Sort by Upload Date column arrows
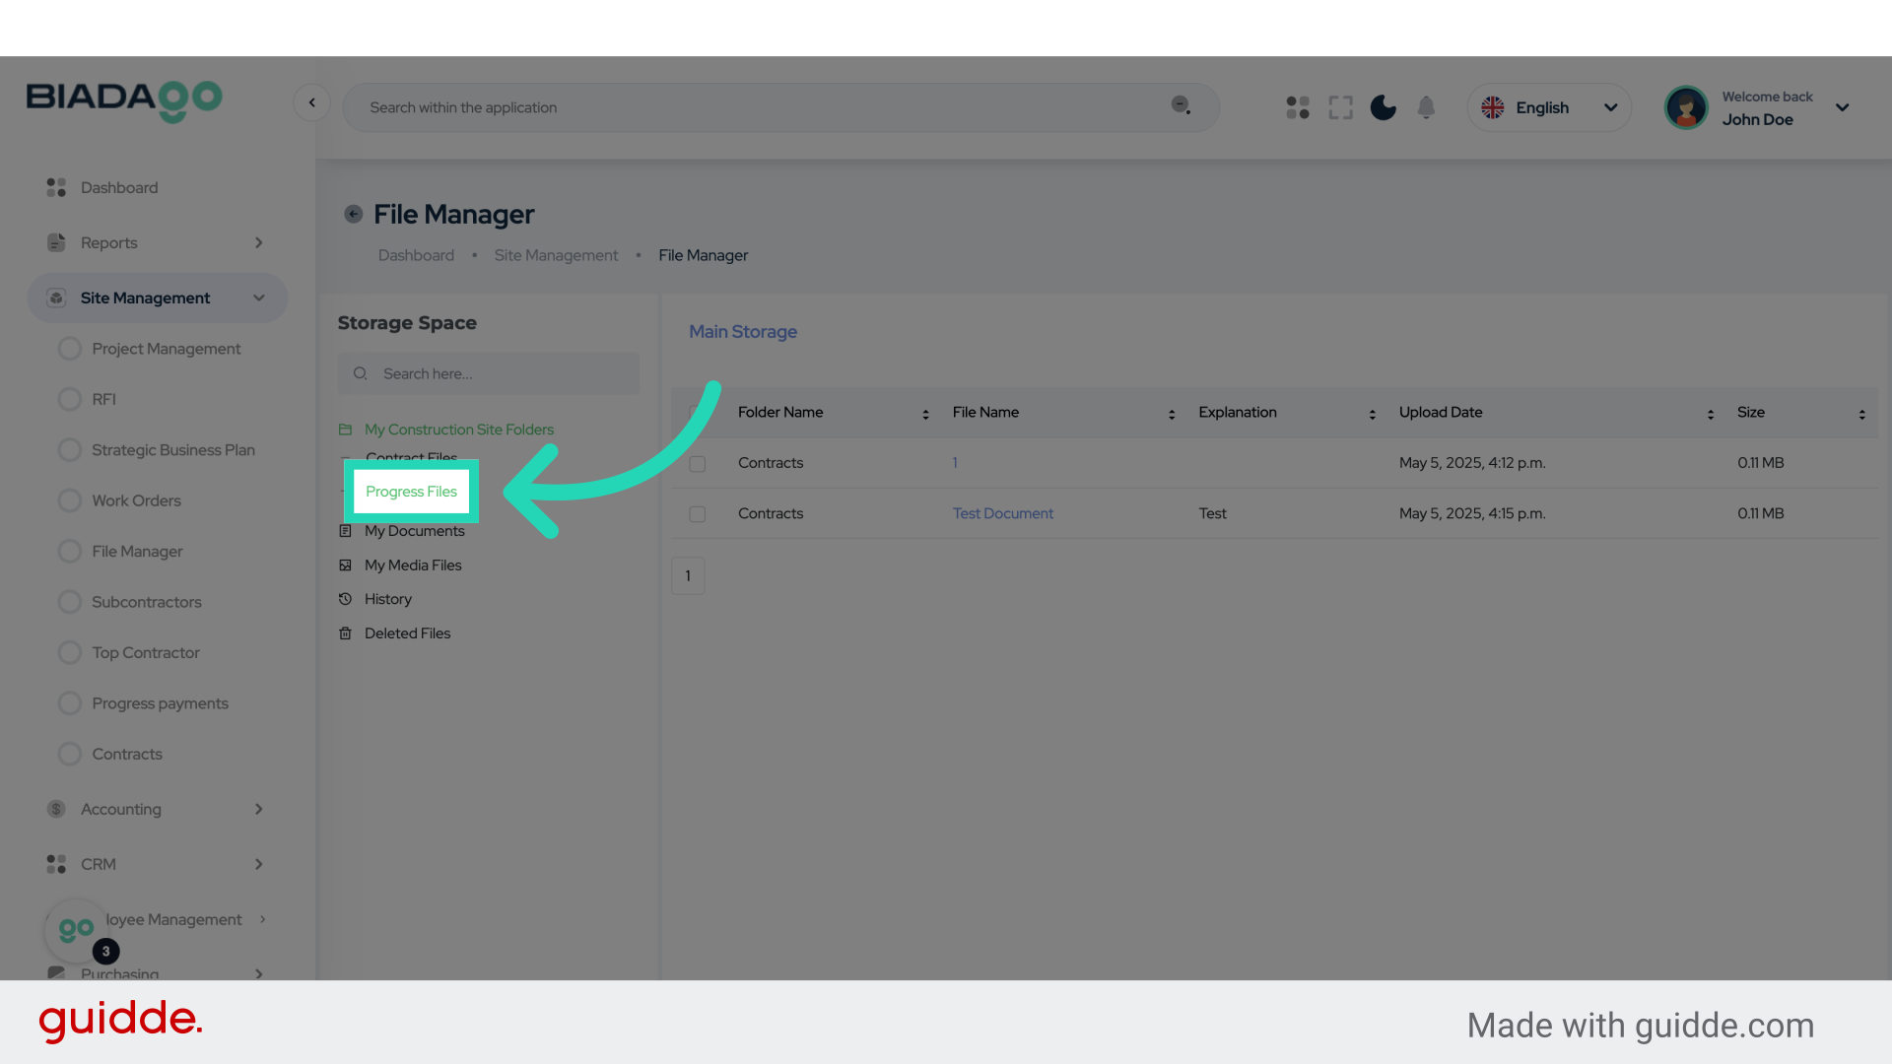This screenshot has height=1064, width=1892. (x=1710, y=415)
